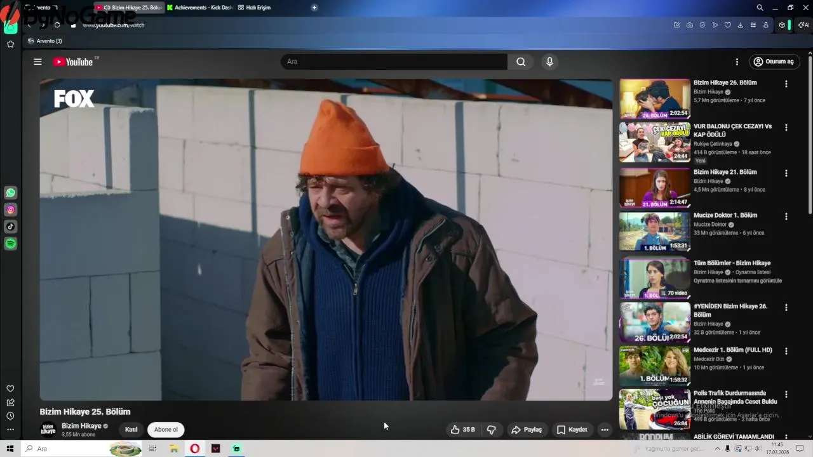The width and height of the screenshot is (813, 457).
Task: Open Tüm Bölümler 70 video playlist thumbnail
Action: (x=655, y=279)
